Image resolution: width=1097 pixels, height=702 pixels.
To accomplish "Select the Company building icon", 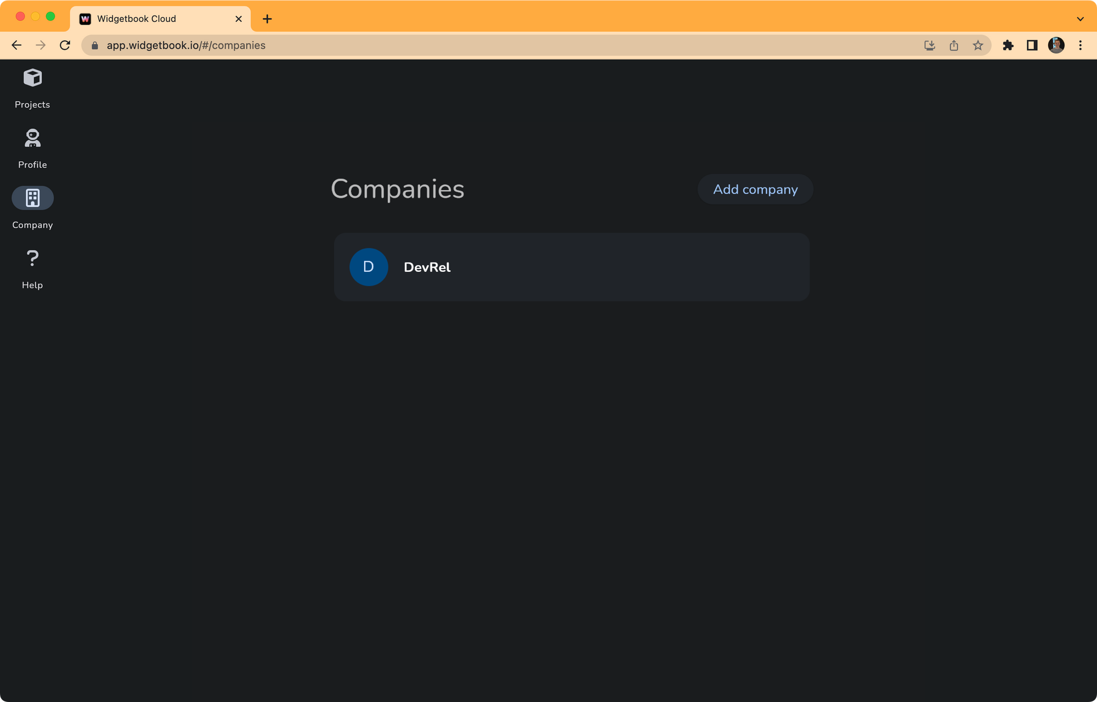I will (32, 198).
